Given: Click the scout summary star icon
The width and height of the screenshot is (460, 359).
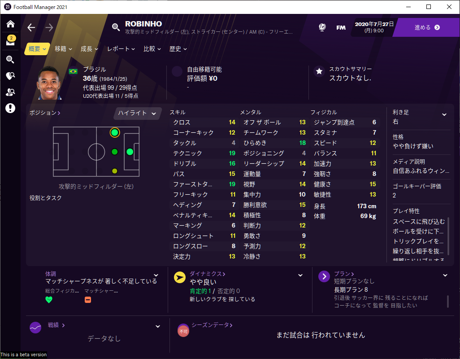Looking at the screenshot, I should coord(319,71).
